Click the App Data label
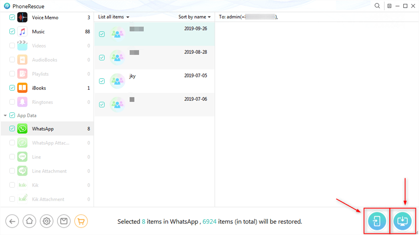Image resolution: width=419 pixels, height=235 pixels. click(x=27, y=115)
